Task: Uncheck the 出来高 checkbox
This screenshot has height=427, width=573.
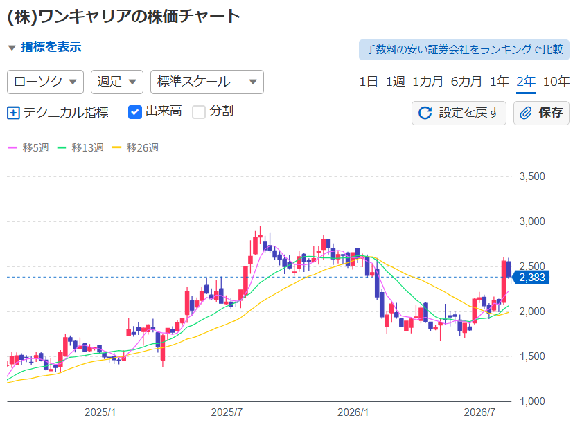Action: point(135,112)
